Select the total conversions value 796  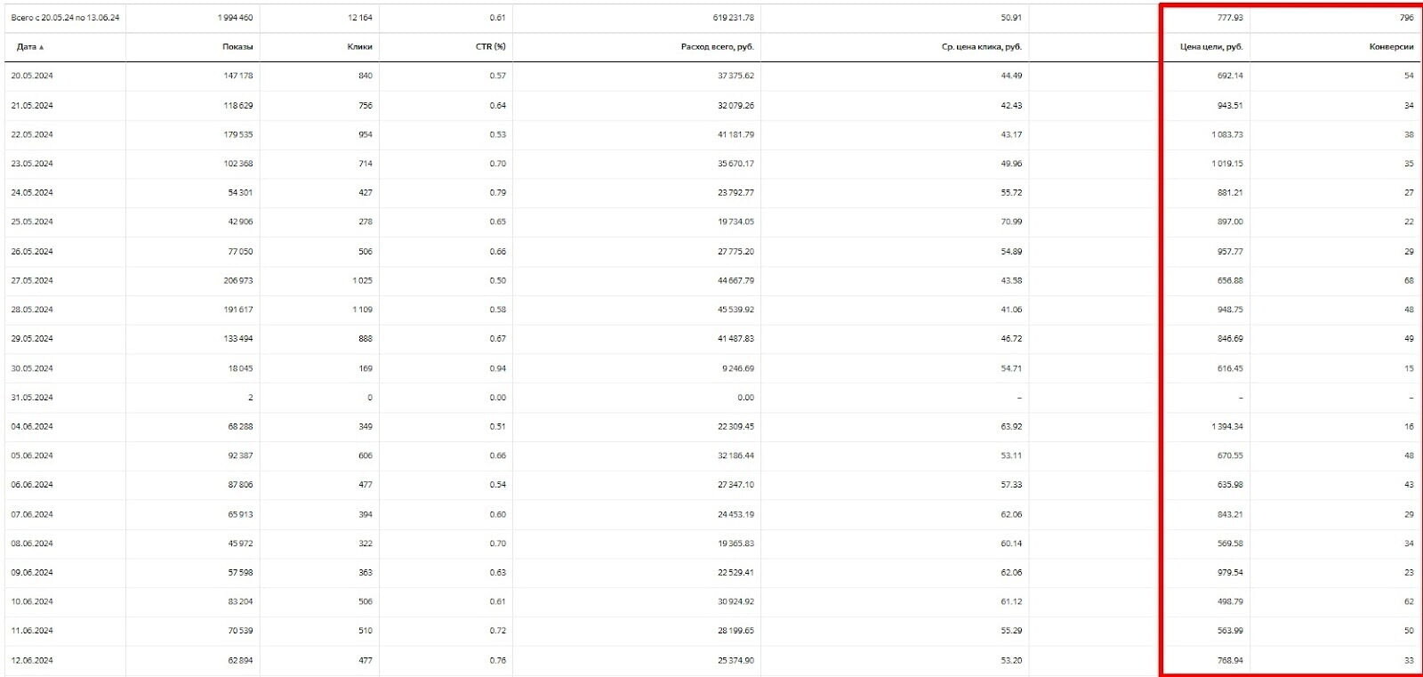click(1406, 18)
